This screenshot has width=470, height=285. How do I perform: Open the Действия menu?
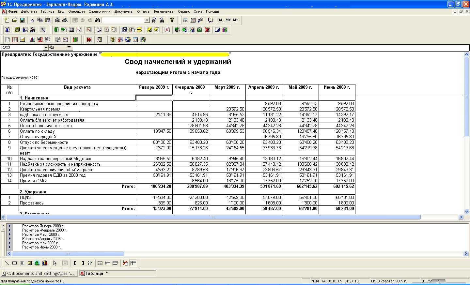[29, 11]
